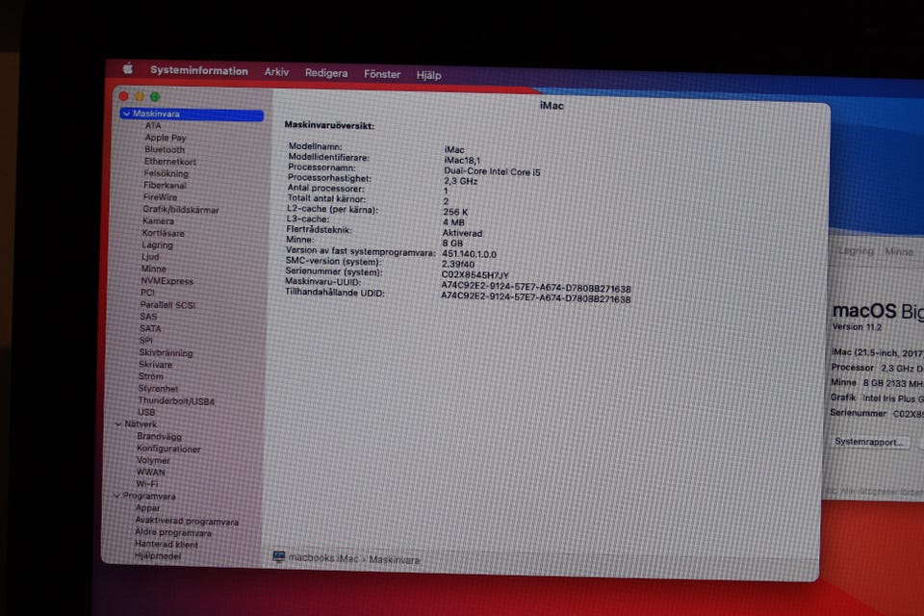Open the Apple menu
Screen dimensions: 924x616
128,69
